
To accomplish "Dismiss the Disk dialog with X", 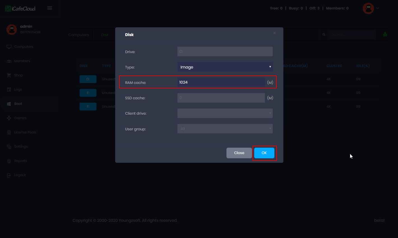I will [274, 33].
